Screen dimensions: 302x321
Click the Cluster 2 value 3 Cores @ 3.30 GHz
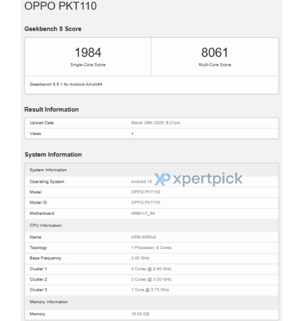coord(151,279)
